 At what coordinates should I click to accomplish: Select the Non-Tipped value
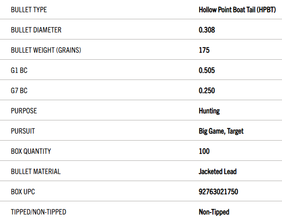[x=214, y=212]
